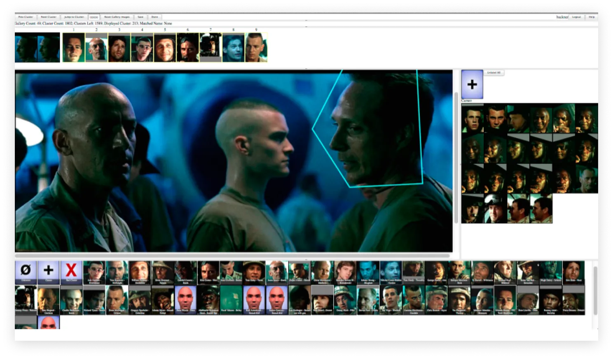Select suggested match thumbnail number 6
This screenshot has height=358, width=613.
click(188, 48)
